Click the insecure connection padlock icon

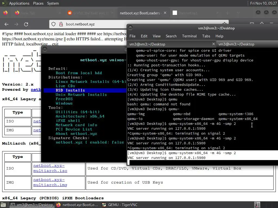pyautogui.click(x=61, y=24)
